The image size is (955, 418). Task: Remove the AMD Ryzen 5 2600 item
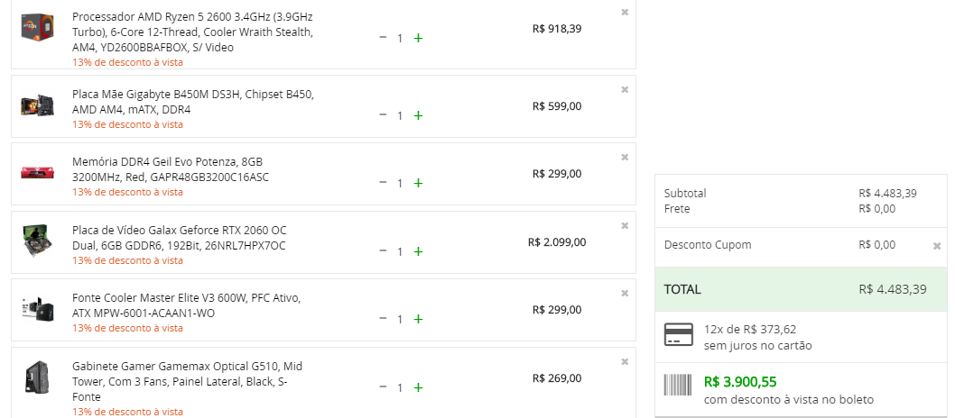pos(625,12)
